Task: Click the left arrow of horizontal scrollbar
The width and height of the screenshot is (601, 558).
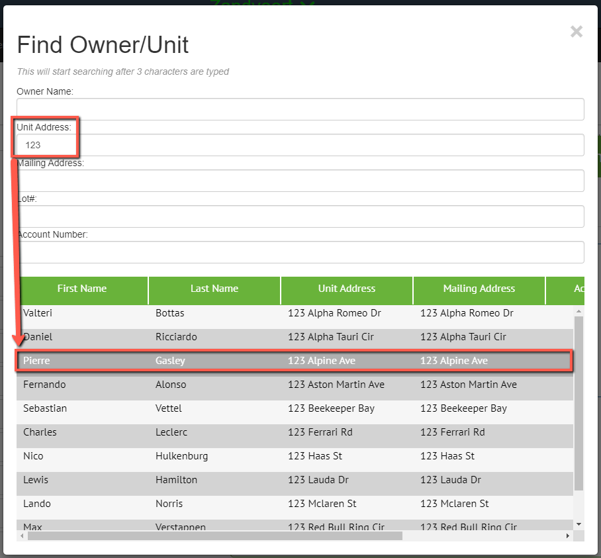Action: (22, 535)
